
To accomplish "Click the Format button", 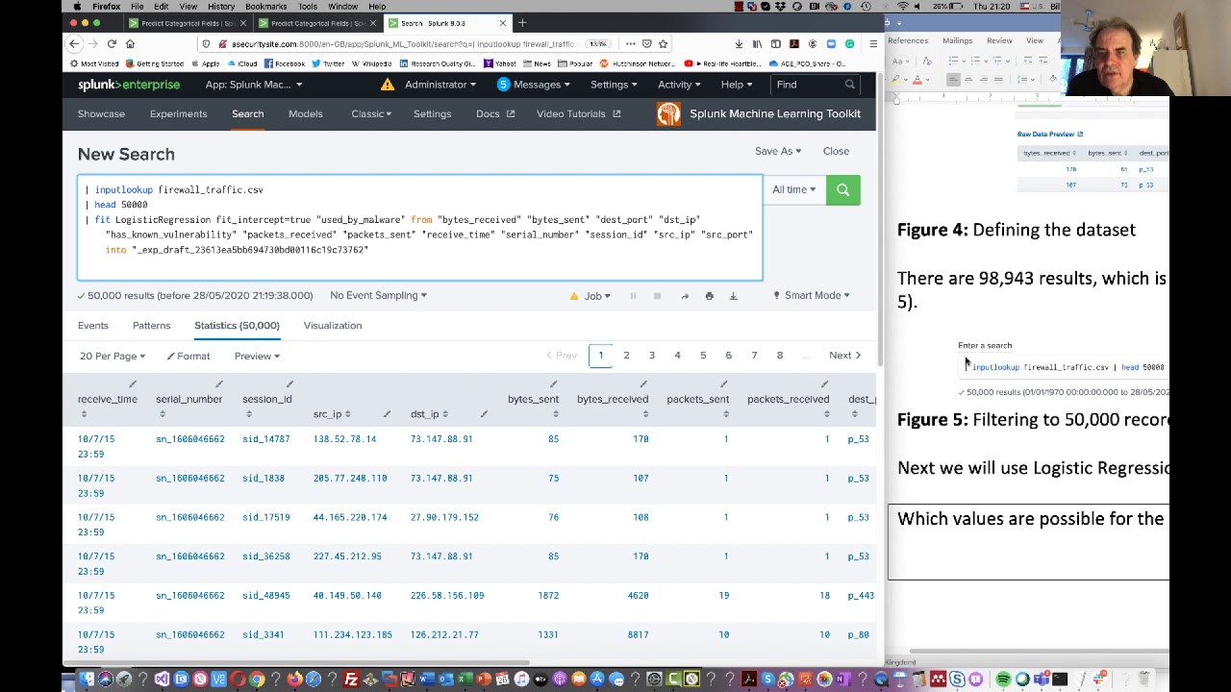I will 188,356.
